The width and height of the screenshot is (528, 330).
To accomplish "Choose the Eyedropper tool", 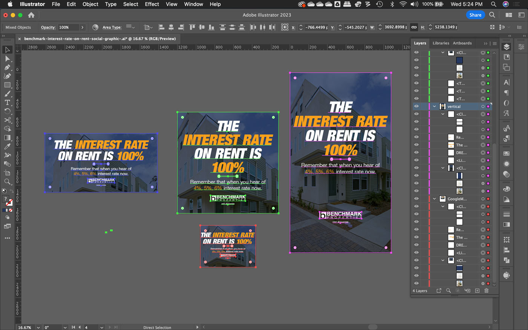I will (x=7, y=146).
